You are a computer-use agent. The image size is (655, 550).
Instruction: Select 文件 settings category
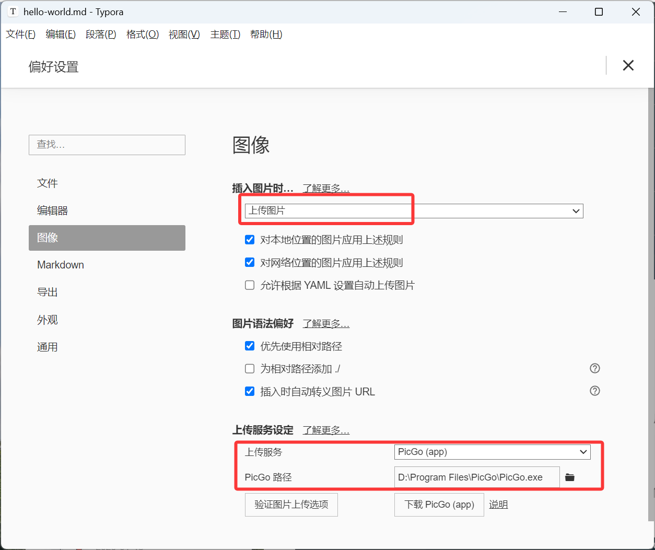point(107,183)
